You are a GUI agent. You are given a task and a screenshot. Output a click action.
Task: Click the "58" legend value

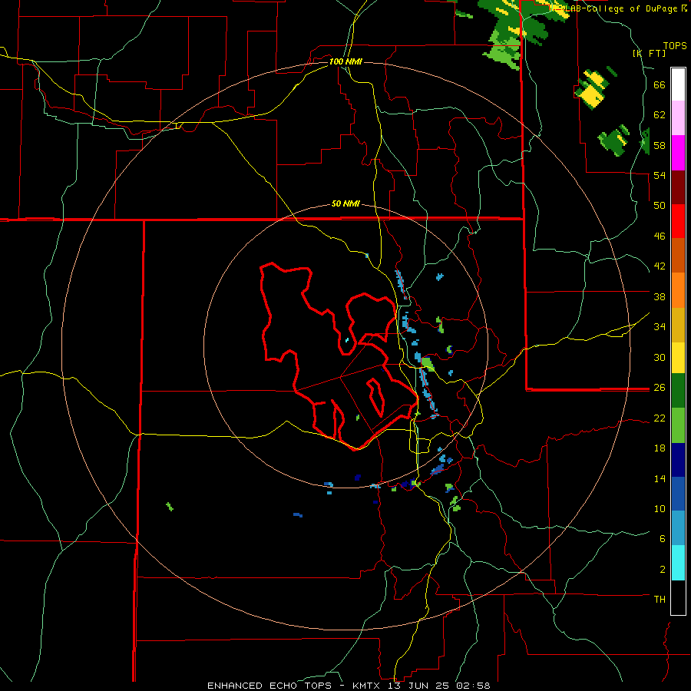coord(660,145)
